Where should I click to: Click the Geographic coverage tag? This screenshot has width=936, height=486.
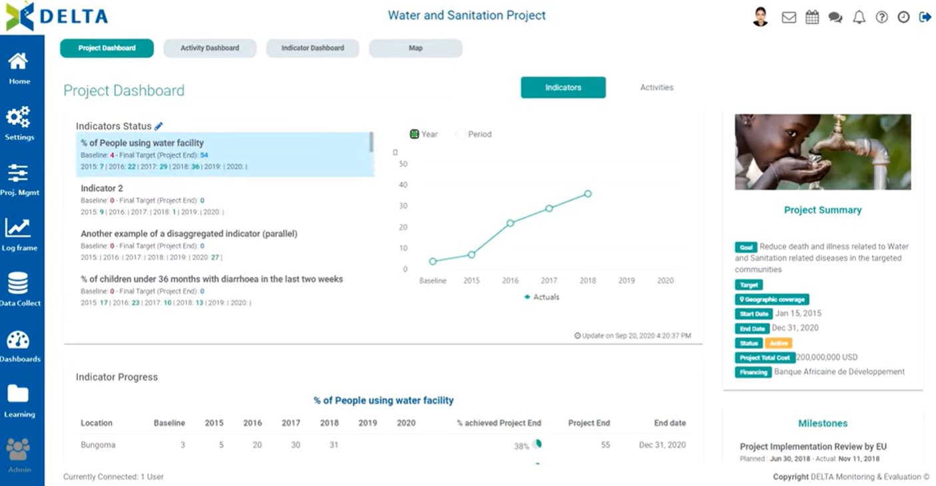click(772, 299)
